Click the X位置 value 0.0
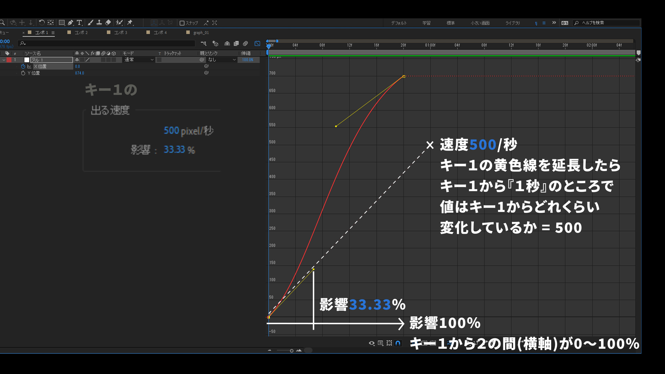665x374 pixels. coord(78,66)
